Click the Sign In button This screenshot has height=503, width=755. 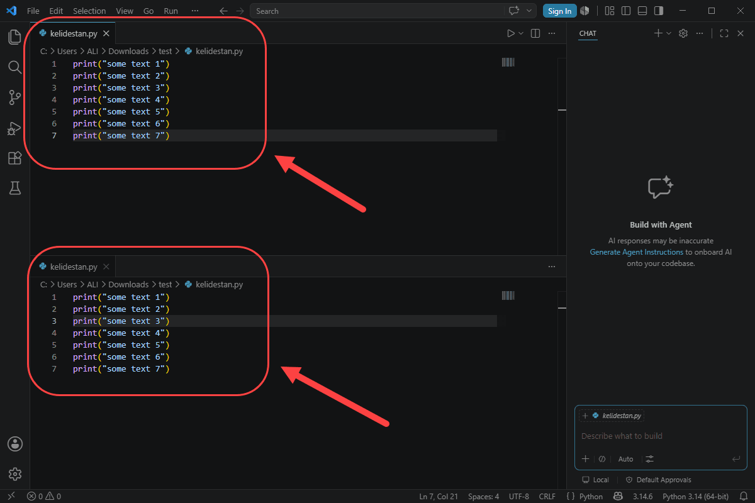click(x=559, y=11)
